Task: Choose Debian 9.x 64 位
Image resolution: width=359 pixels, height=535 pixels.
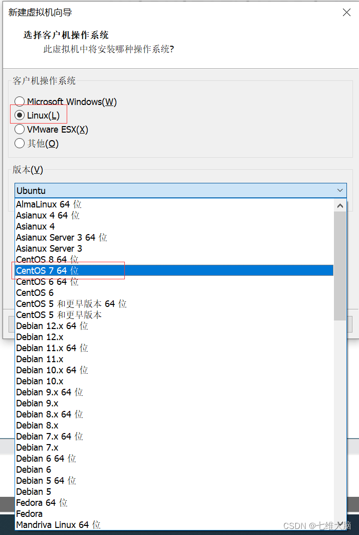Action: point(174,392)
